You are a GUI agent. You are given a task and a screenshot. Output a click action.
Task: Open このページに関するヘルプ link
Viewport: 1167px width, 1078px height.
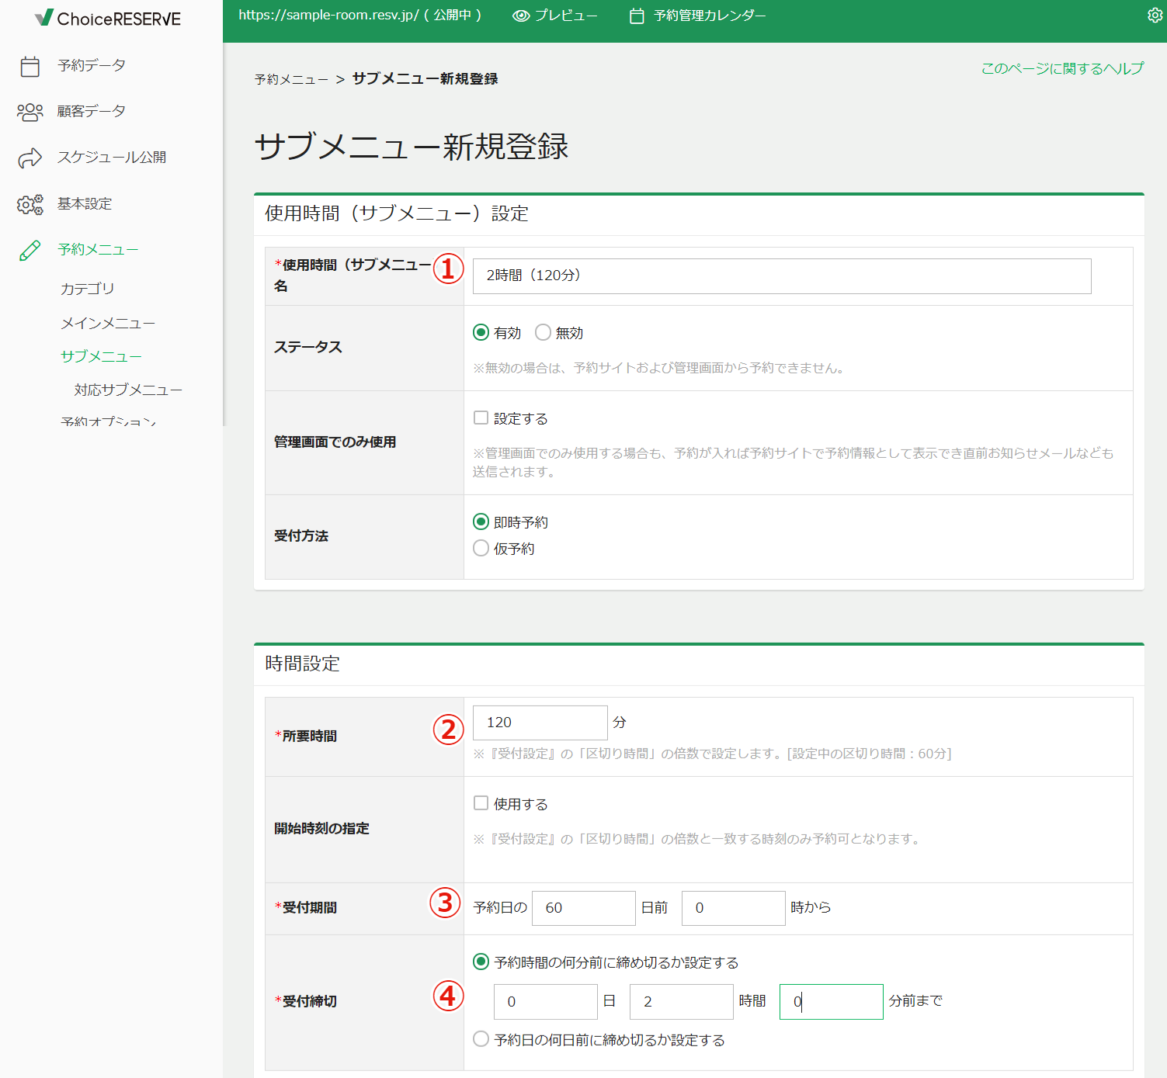pos(1062,68)
